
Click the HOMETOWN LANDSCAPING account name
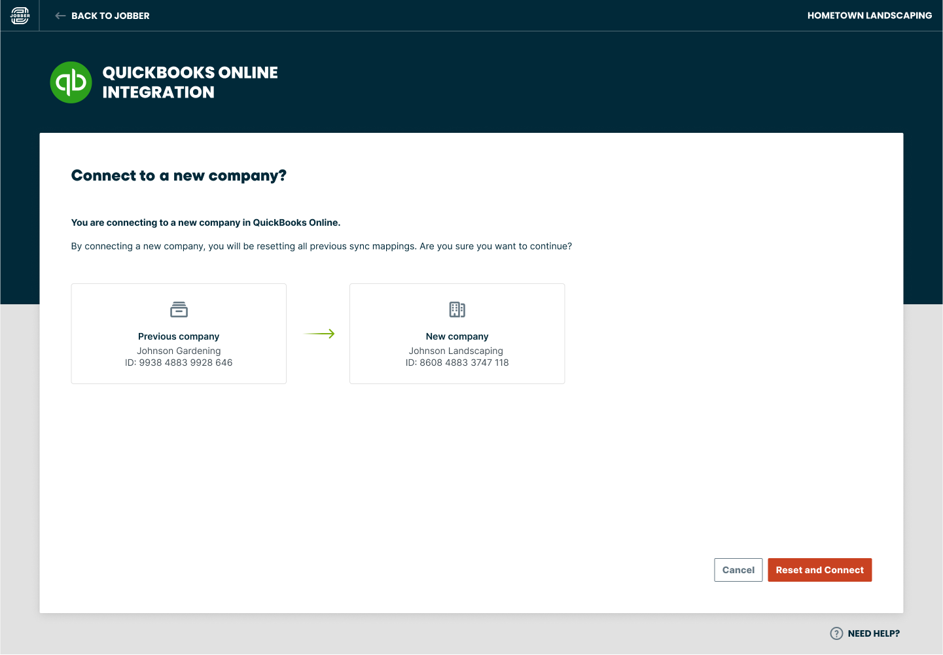[869, 16]
